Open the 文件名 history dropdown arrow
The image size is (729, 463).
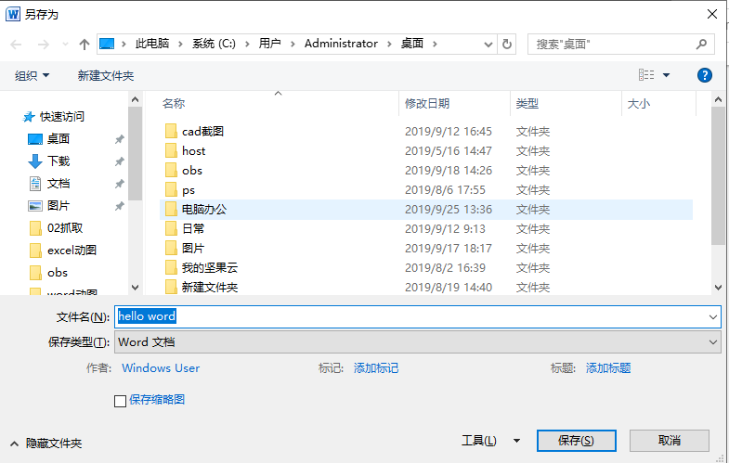[713, 316]
